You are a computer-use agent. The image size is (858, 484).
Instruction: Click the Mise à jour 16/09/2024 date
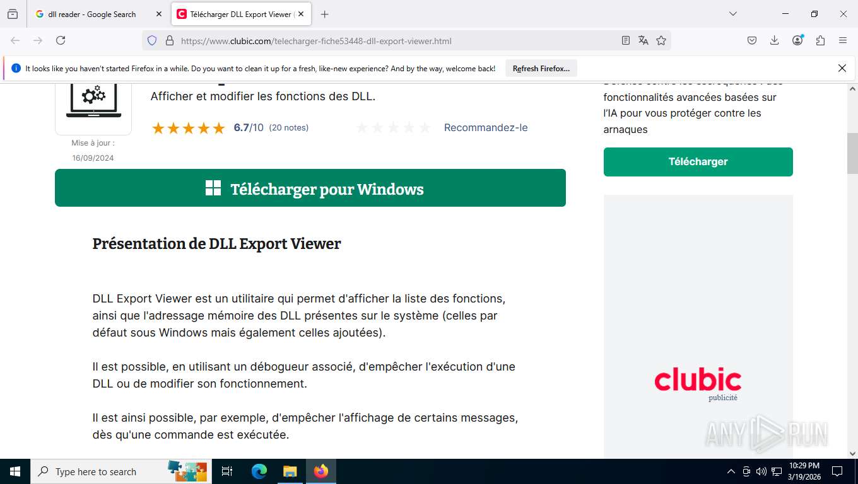pos(93,151)
